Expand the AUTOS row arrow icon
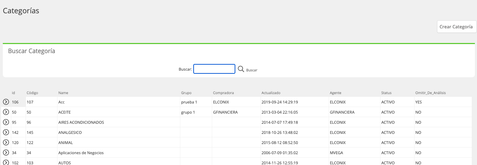 pos(6,163)
